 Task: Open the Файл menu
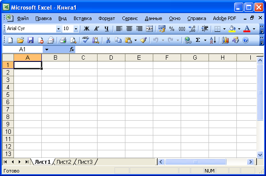[23, 18]
